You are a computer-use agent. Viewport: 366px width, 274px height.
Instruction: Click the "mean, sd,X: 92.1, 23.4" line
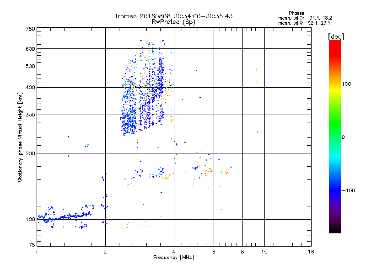(x=304, y=23)
